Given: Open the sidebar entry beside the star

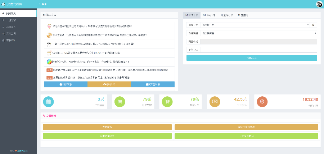Looking at the screenshot, I should tap(18, 20).
